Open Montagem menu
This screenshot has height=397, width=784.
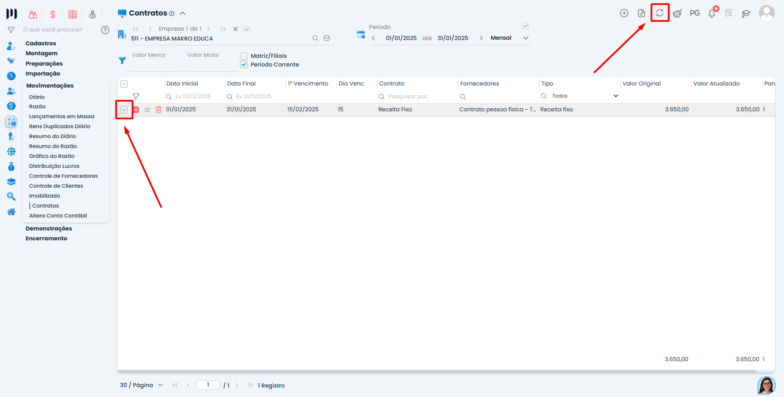(x=42, y=53)
